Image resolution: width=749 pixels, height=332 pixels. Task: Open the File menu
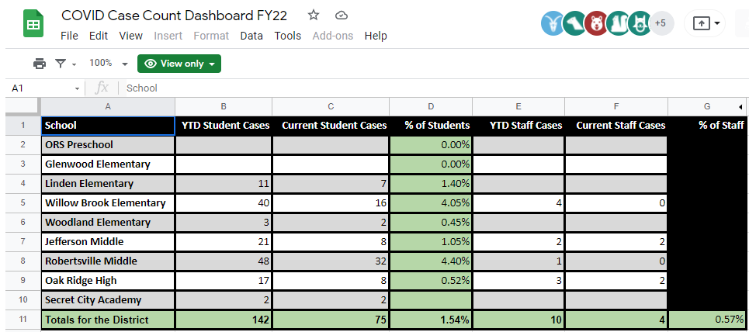pyautogui.click(x=69, y=36)
